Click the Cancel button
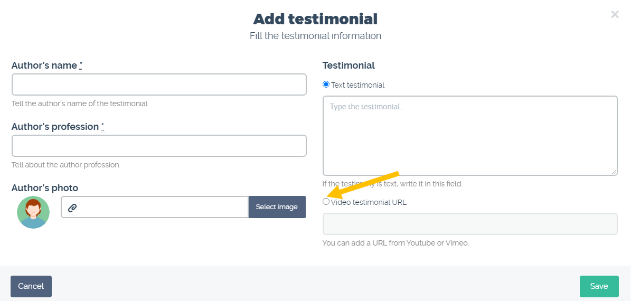 31,286
